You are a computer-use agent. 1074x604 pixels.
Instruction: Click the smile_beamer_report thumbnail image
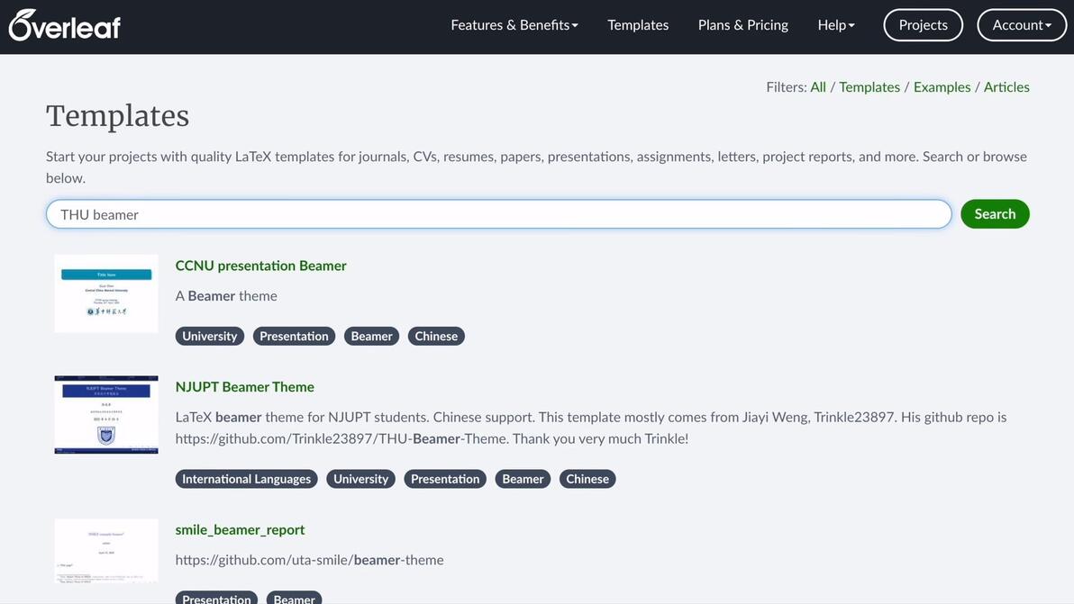tap(106, 550)
